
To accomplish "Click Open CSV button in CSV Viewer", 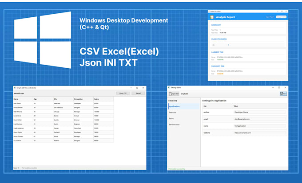I will tap(123, 93).
